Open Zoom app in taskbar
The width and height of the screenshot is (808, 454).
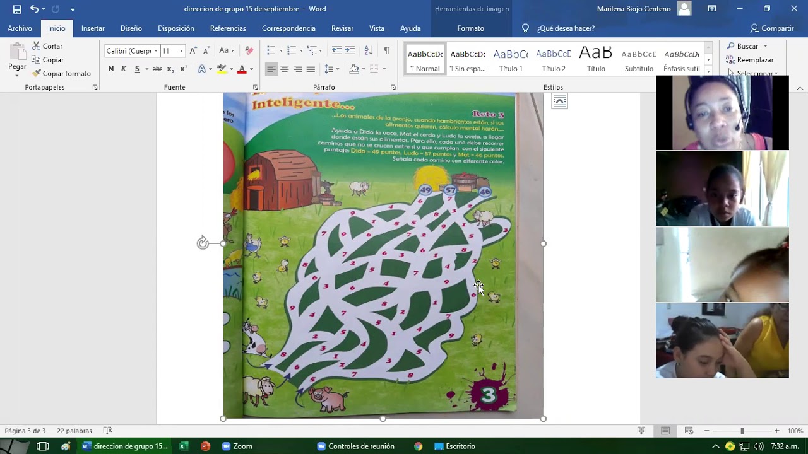[x=237, y=446]
